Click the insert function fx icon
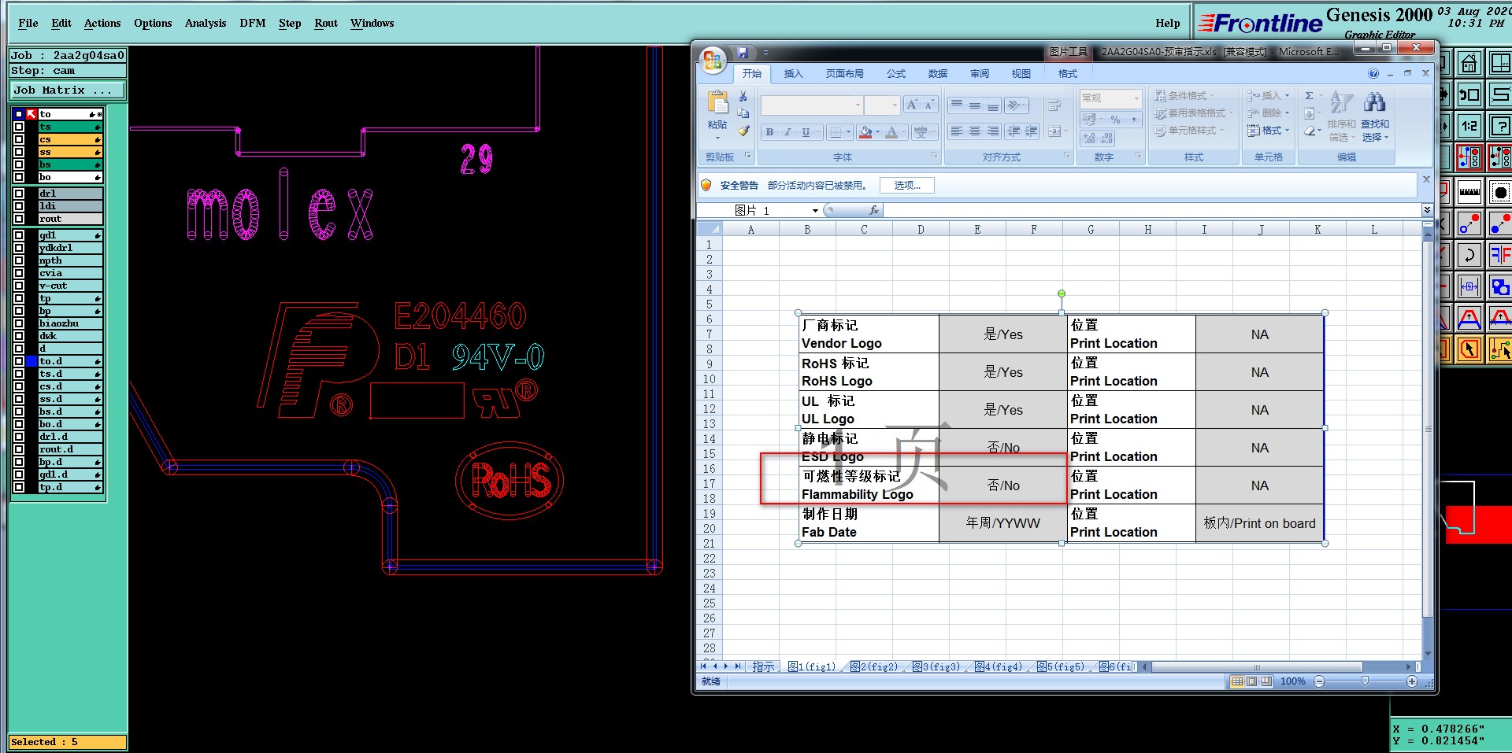This screenshot has width=1512, height=753. [873, 210]
